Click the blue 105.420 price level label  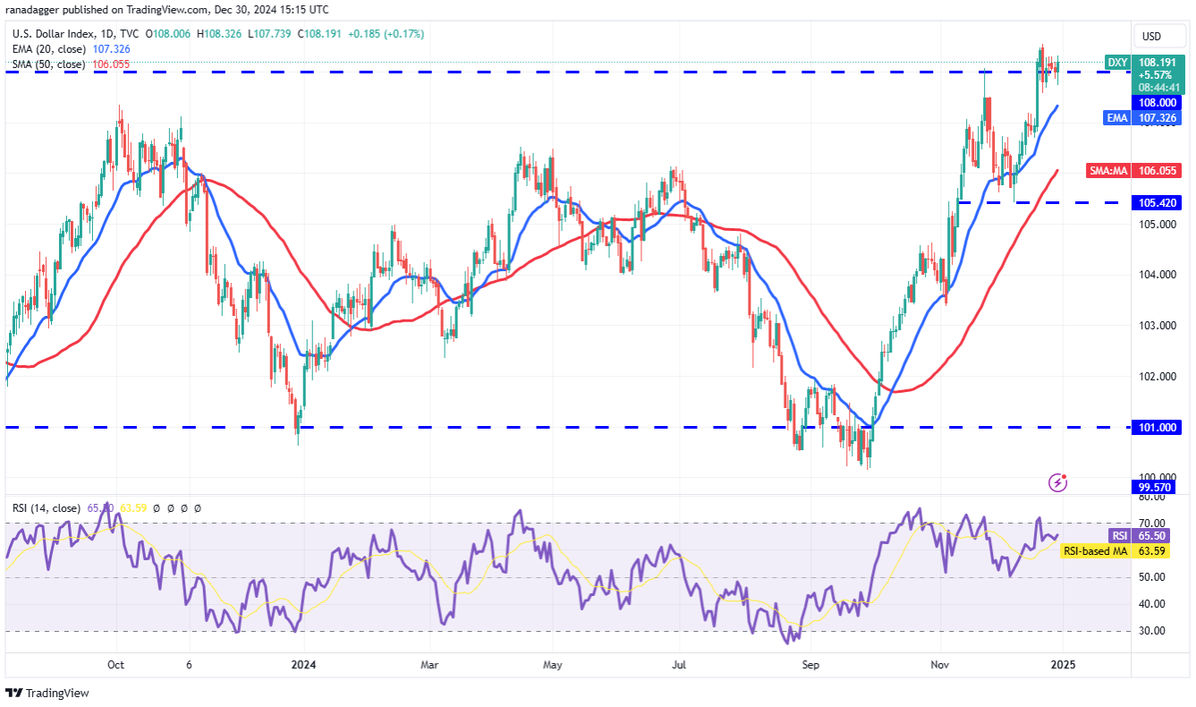(1158, 202)
